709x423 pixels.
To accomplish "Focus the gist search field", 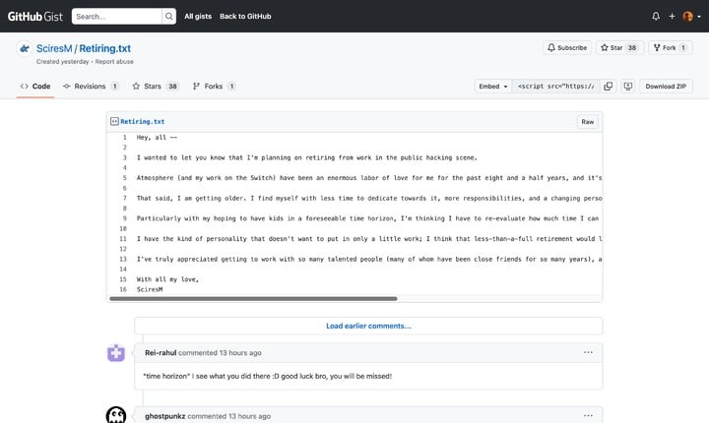I will point(114,17).
